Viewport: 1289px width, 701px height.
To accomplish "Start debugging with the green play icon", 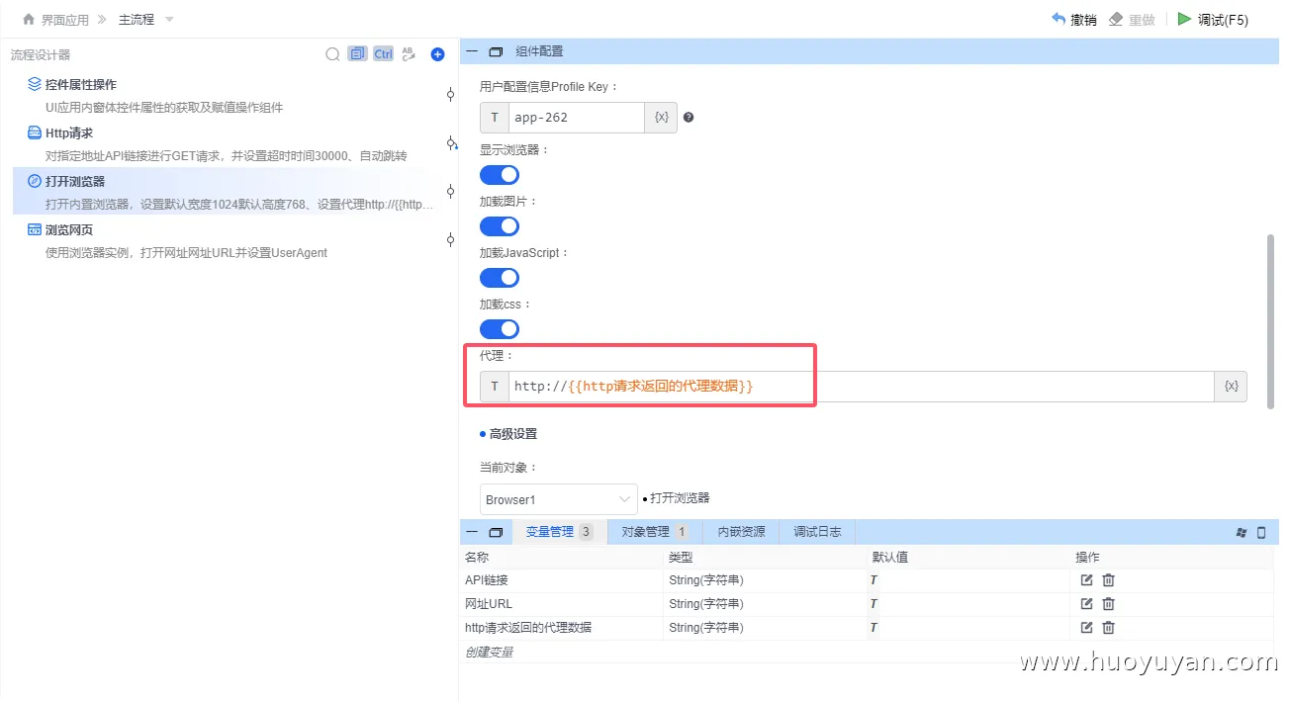I will 1184,19.
